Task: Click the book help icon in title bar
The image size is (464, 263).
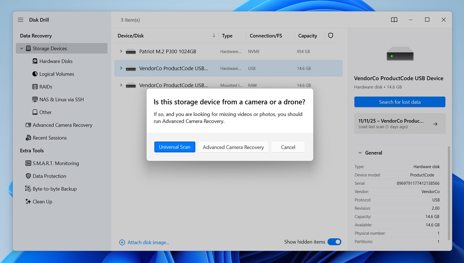Action: pos(394,20)
